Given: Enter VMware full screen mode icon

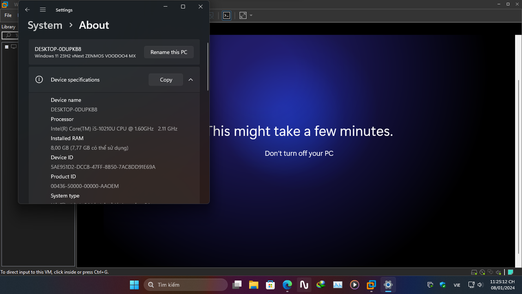Looking at the screenshot, I should pyautogui.click(x=243, y=16).
